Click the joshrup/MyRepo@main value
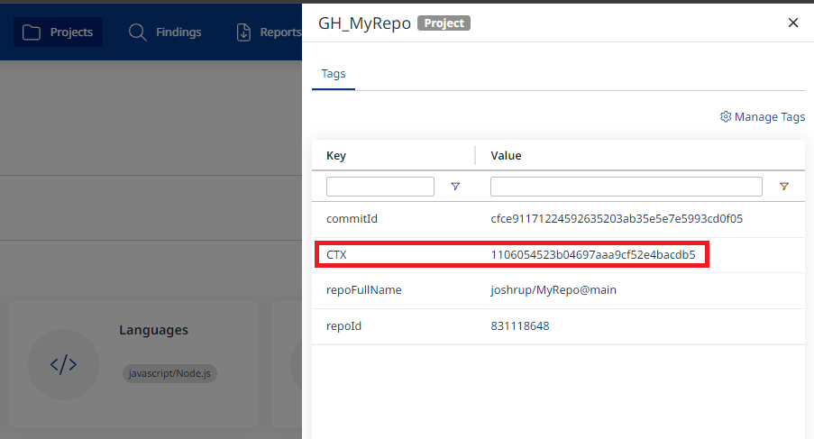814x439 pixels. 553,290
